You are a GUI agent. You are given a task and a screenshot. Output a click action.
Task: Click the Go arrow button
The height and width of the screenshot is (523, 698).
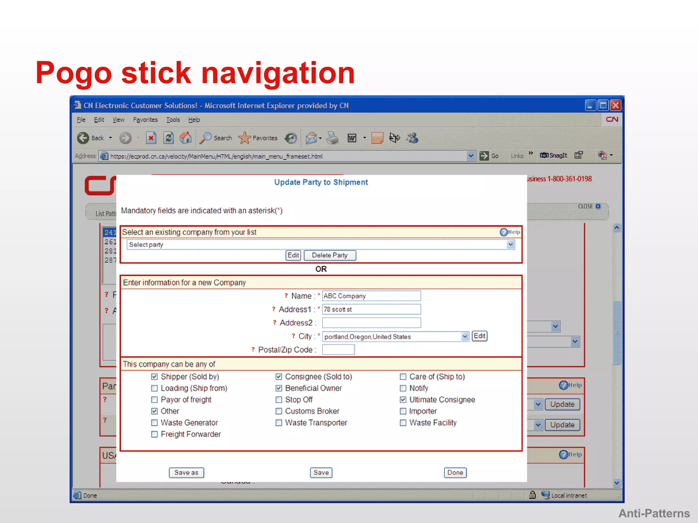484,156
